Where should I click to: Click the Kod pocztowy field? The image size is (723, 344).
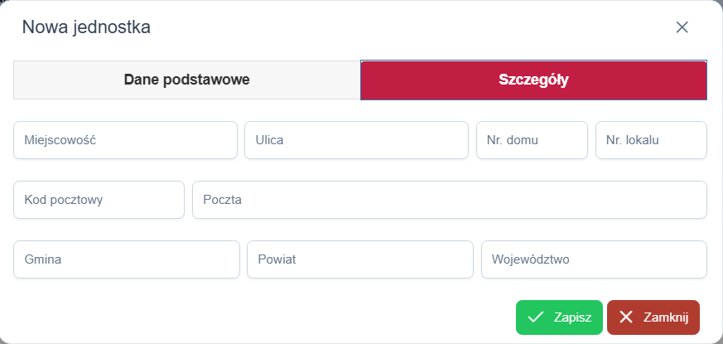point(99,200)
